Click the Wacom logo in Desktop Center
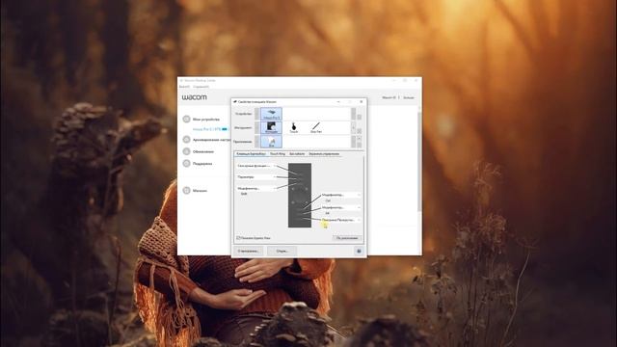The image size is (617, 347). tap(194, 97)
